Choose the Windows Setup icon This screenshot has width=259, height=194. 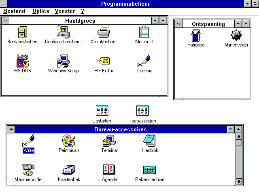point(63,61)
